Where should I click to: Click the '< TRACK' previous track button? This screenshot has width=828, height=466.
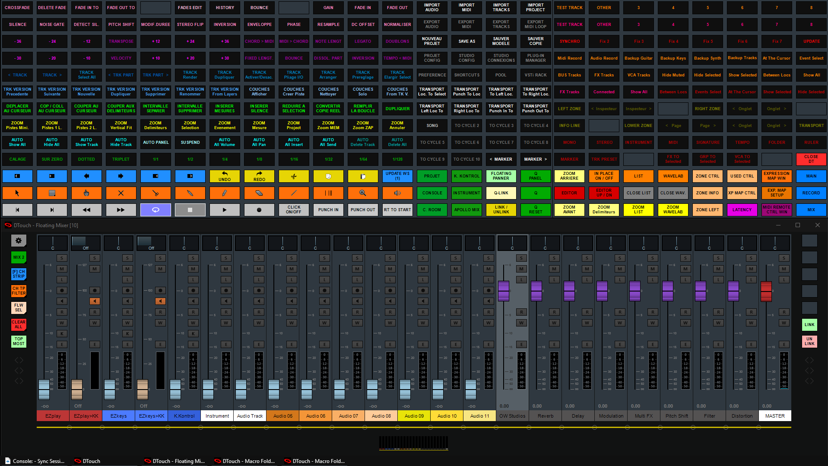coord(17,75)
